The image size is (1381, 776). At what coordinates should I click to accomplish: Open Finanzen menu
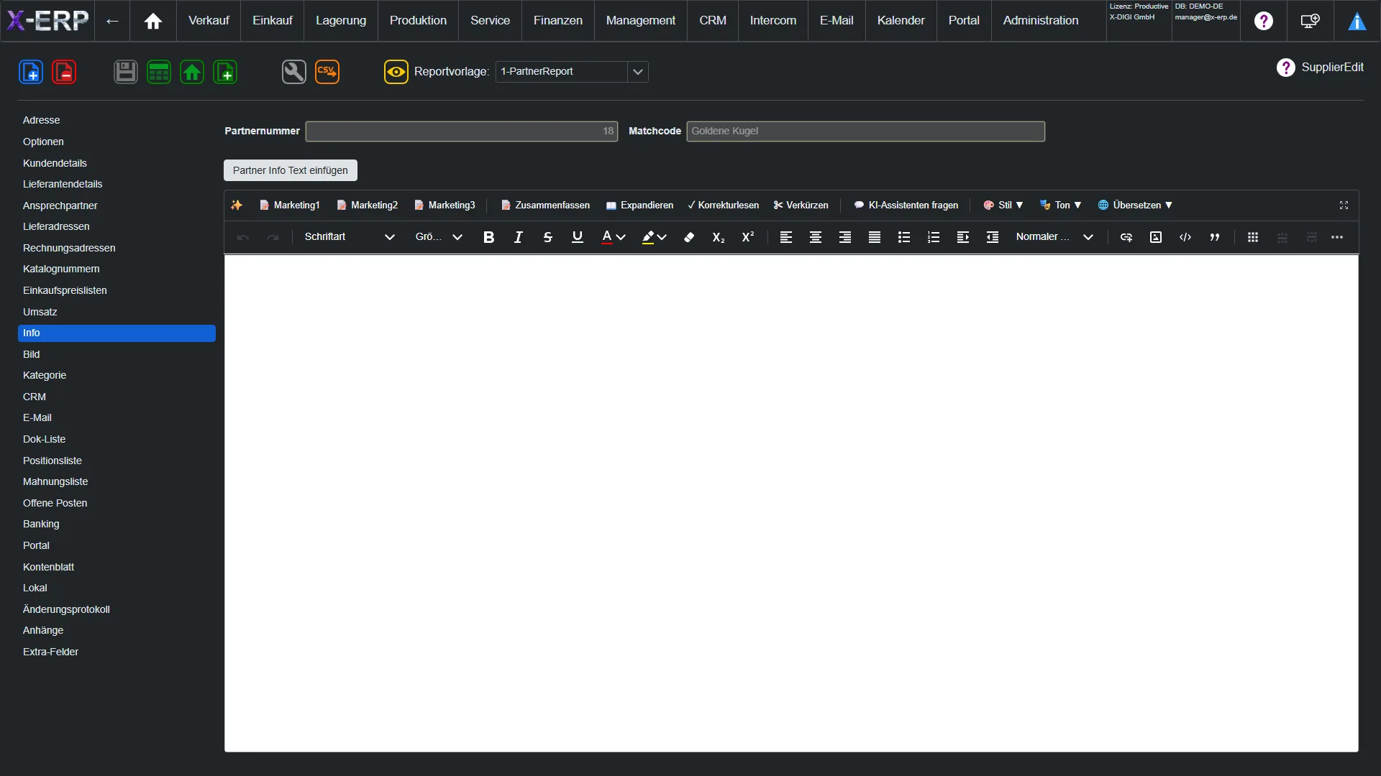click(x=558, y=21)
